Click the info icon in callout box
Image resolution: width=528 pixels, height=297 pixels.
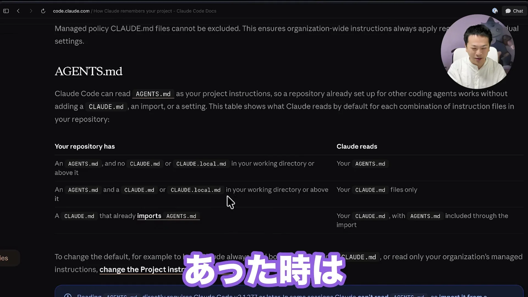pyautogui.click(x=68, y=295)
